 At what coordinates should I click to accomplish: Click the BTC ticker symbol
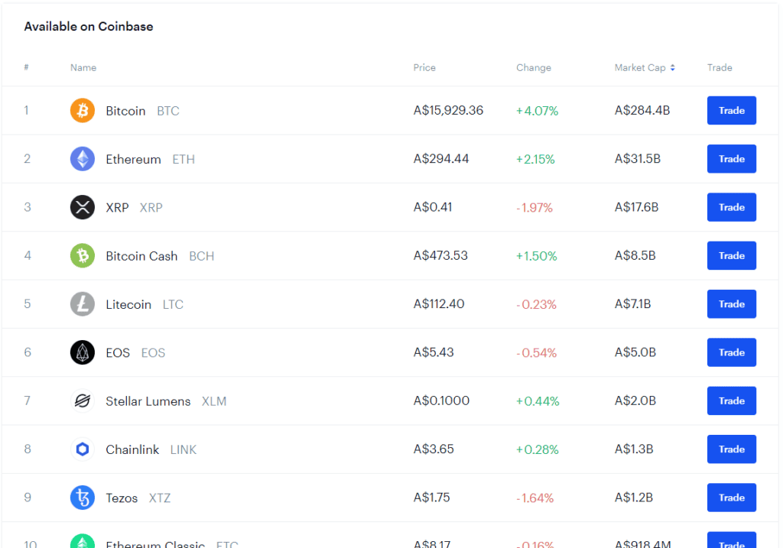[x=168, y=111]
